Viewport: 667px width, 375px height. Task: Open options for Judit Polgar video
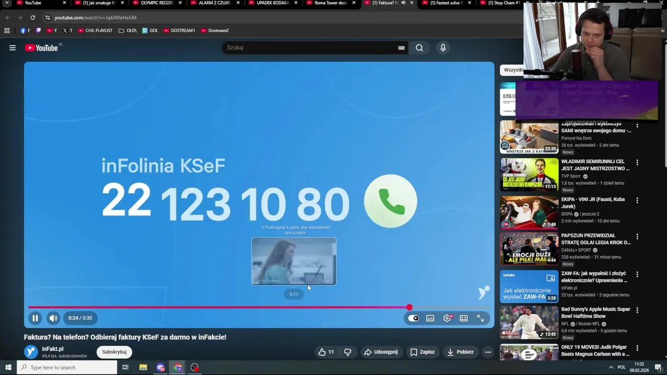(637, 348)
